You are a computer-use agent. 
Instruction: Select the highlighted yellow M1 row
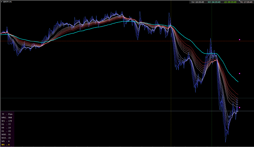6,144
